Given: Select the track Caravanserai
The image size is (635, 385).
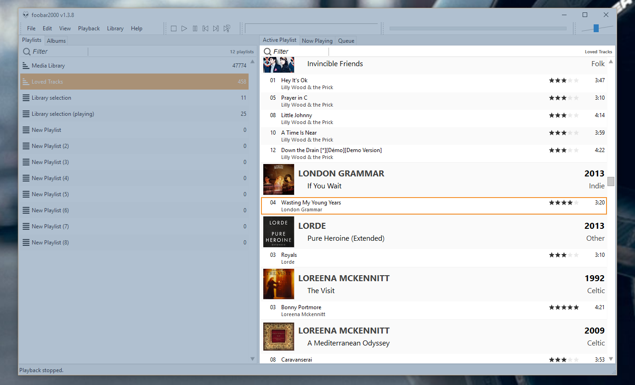Looking at the screenshot, I should click(x=434, y=359).
